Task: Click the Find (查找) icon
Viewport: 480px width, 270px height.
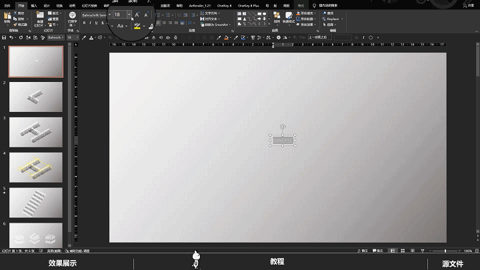Action: (x=325, y=13)
